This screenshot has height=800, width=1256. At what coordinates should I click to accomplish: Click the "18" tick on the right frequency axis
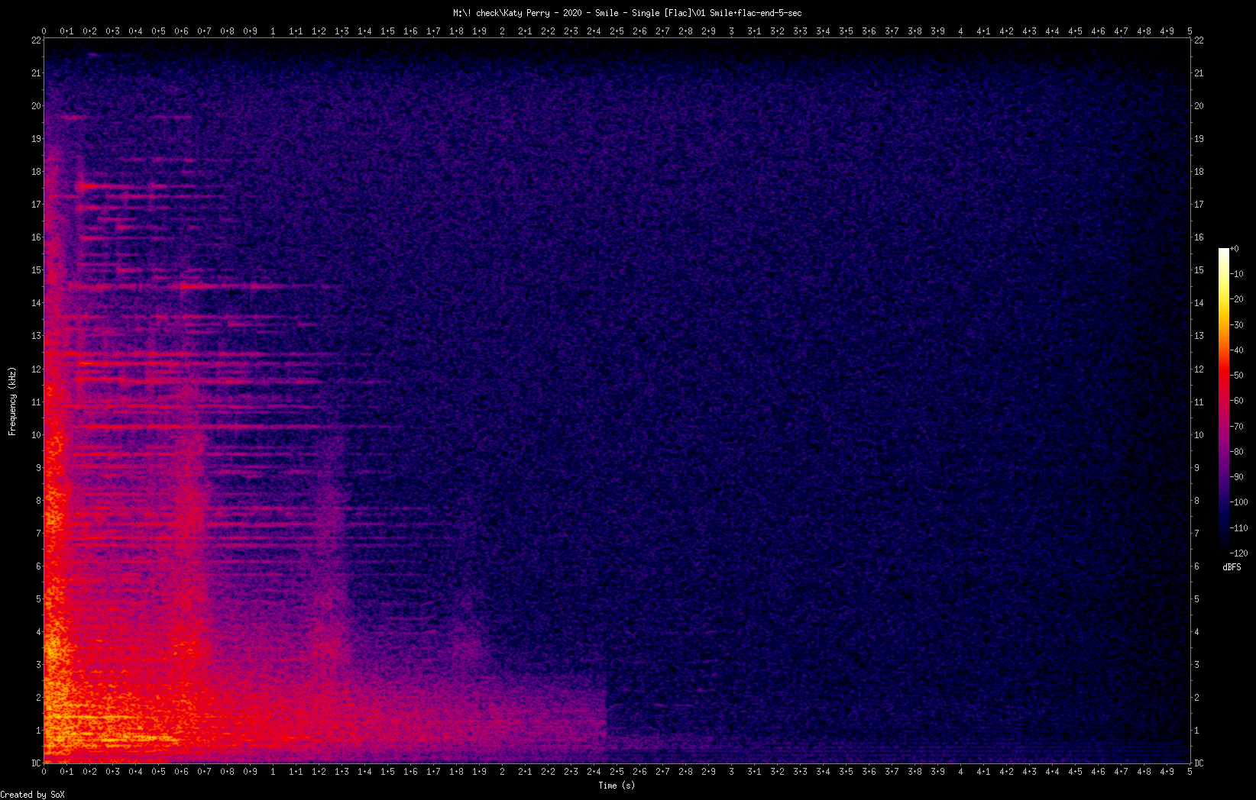tap(1199, 172)
